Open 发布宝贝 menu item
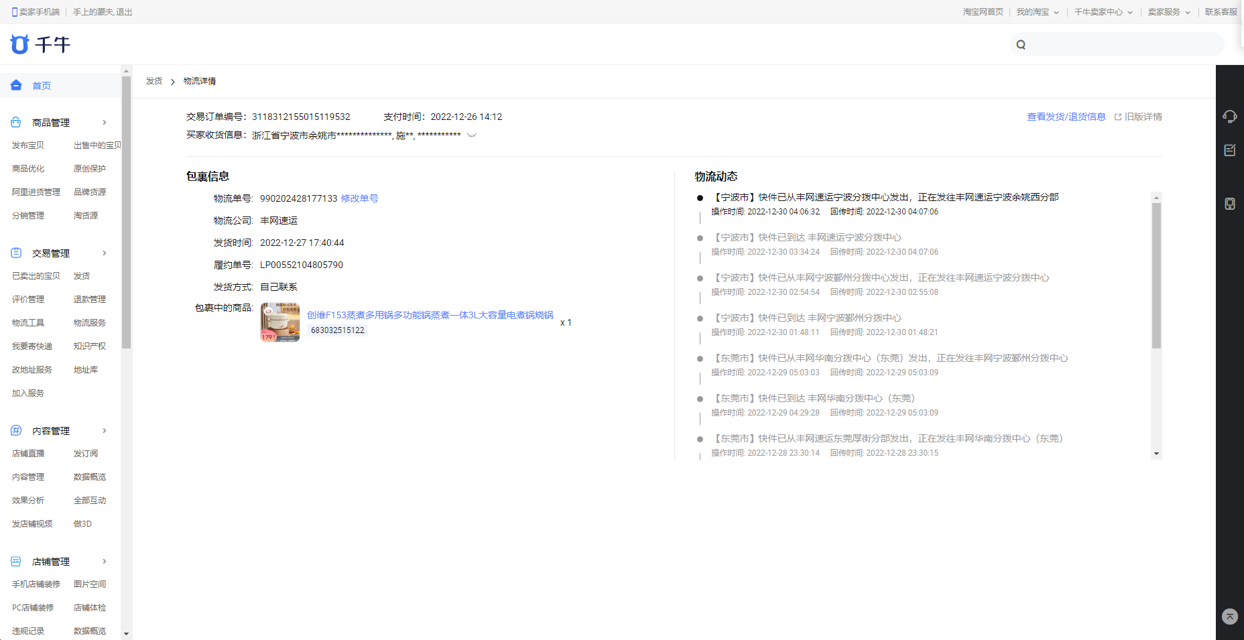The width and height of the screenshot is (1244, 640). point(28,145)
